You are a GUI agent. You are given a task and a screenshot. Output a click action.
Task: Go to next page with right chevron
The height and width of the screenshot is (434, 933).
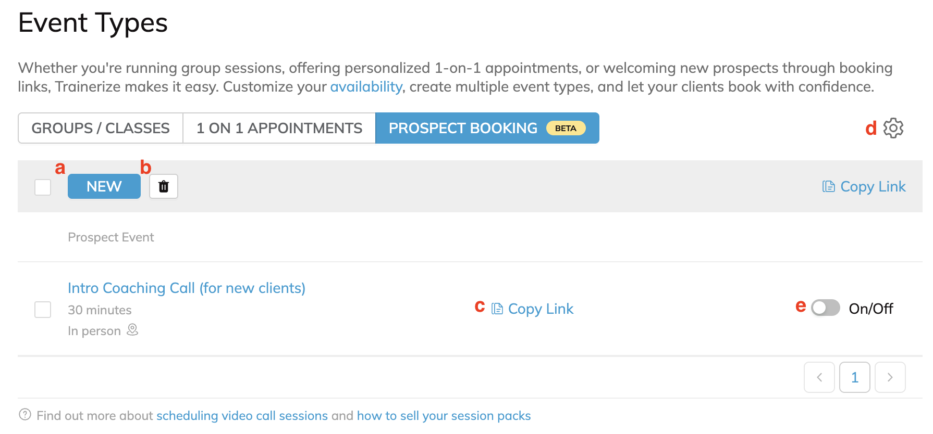pos(890,377)
